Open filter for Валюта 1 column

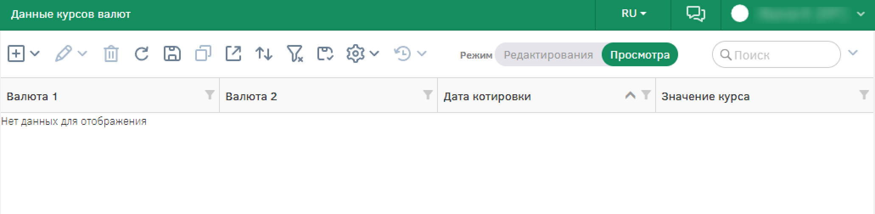point(210,95)
